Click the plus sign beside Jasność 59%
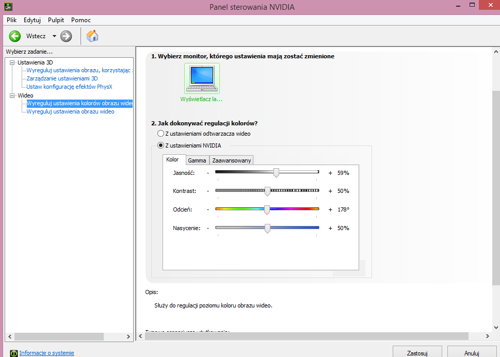The width and height of the screenshot is (500, 357). [330, 173]
